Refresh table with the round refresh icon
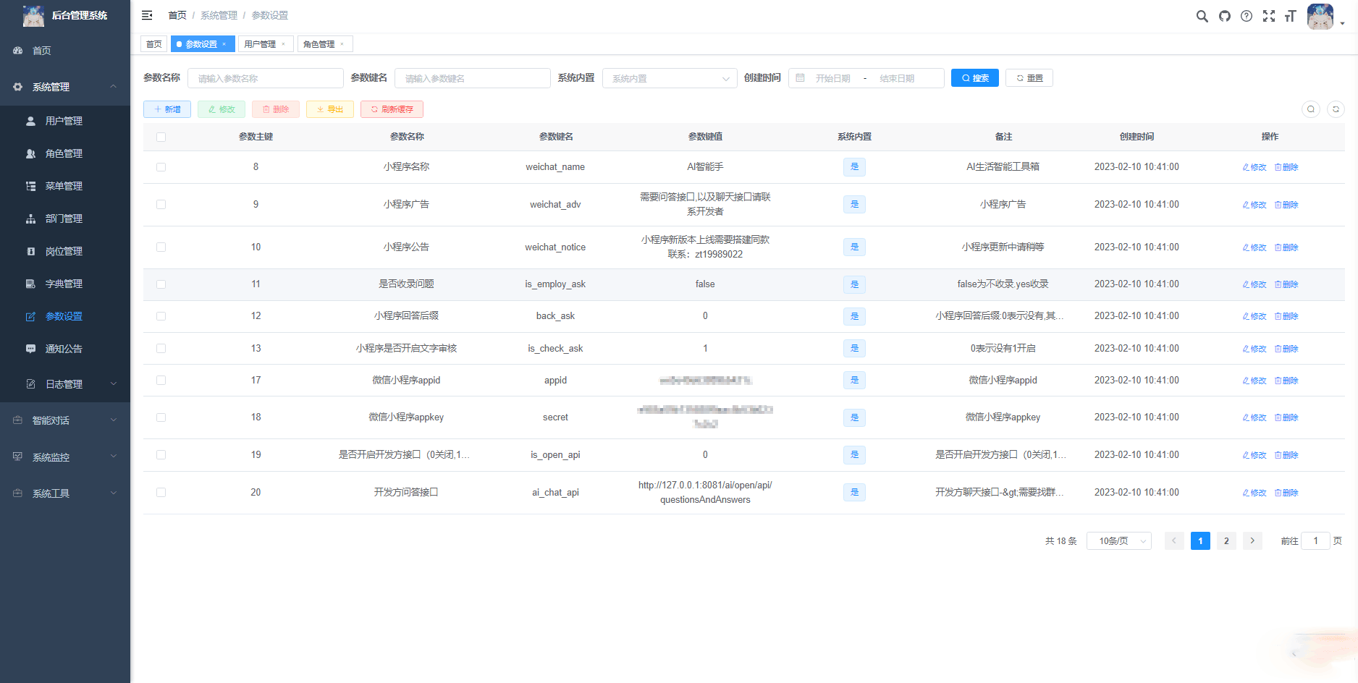 click(1336, 109)
